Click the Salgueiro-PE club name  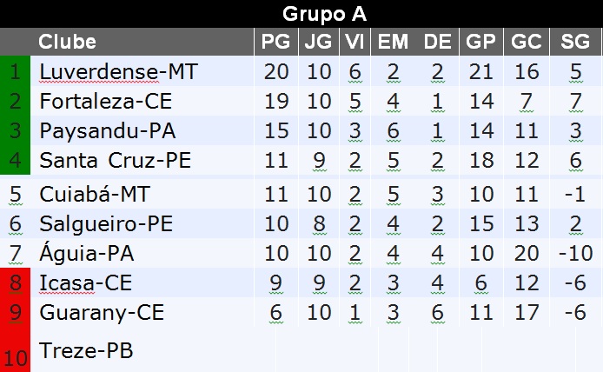tap(106, 223)
